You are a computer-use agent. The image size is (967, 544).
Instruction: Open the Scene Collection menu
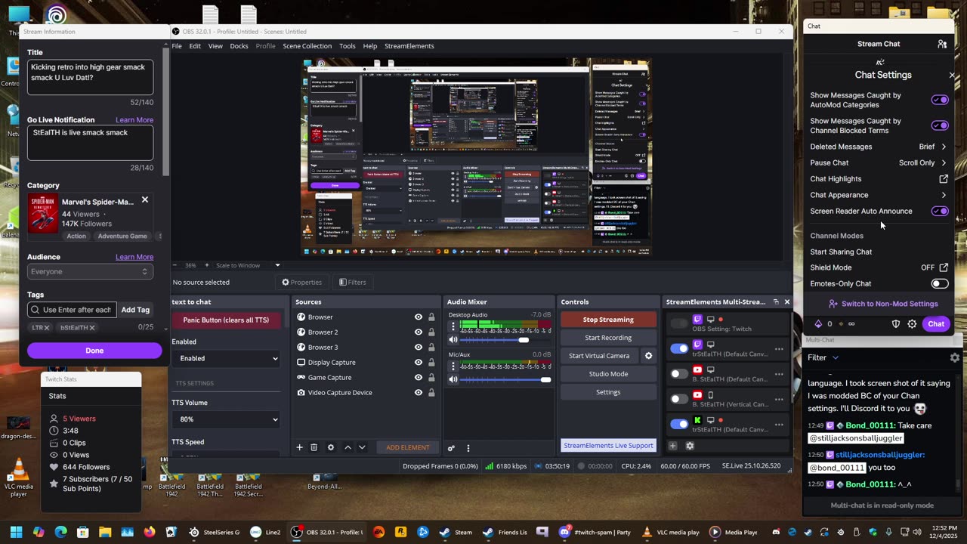[307, 46]
